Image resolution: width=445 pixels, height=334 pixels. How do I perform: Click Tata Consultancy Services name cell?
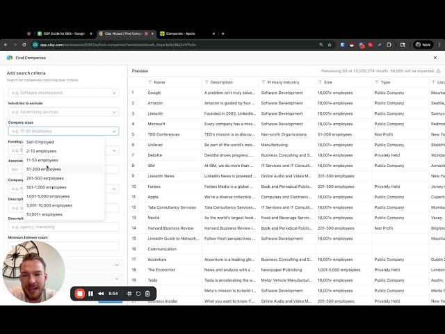[172, 207]
